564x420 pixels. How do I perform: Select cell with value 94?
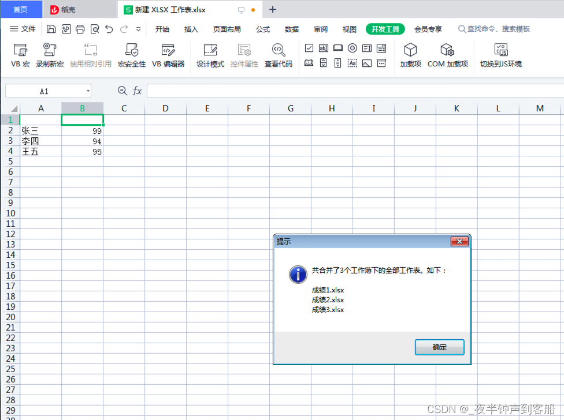pyautogui.click(x=83, y=141)
